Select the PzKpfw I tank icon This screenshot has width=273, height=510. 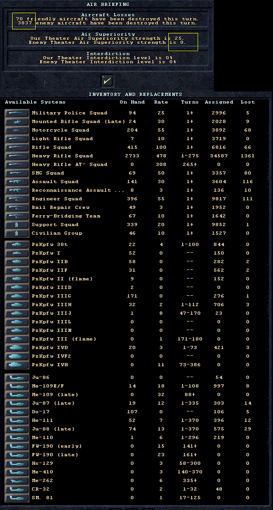click(x=17, y=253)
